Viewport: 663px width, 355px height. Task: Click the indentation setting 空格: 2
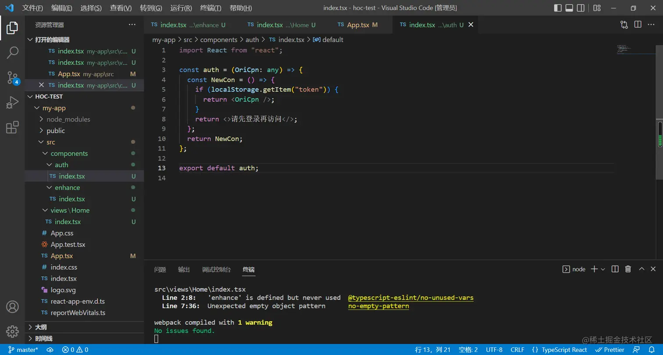[x=468, y=350]
